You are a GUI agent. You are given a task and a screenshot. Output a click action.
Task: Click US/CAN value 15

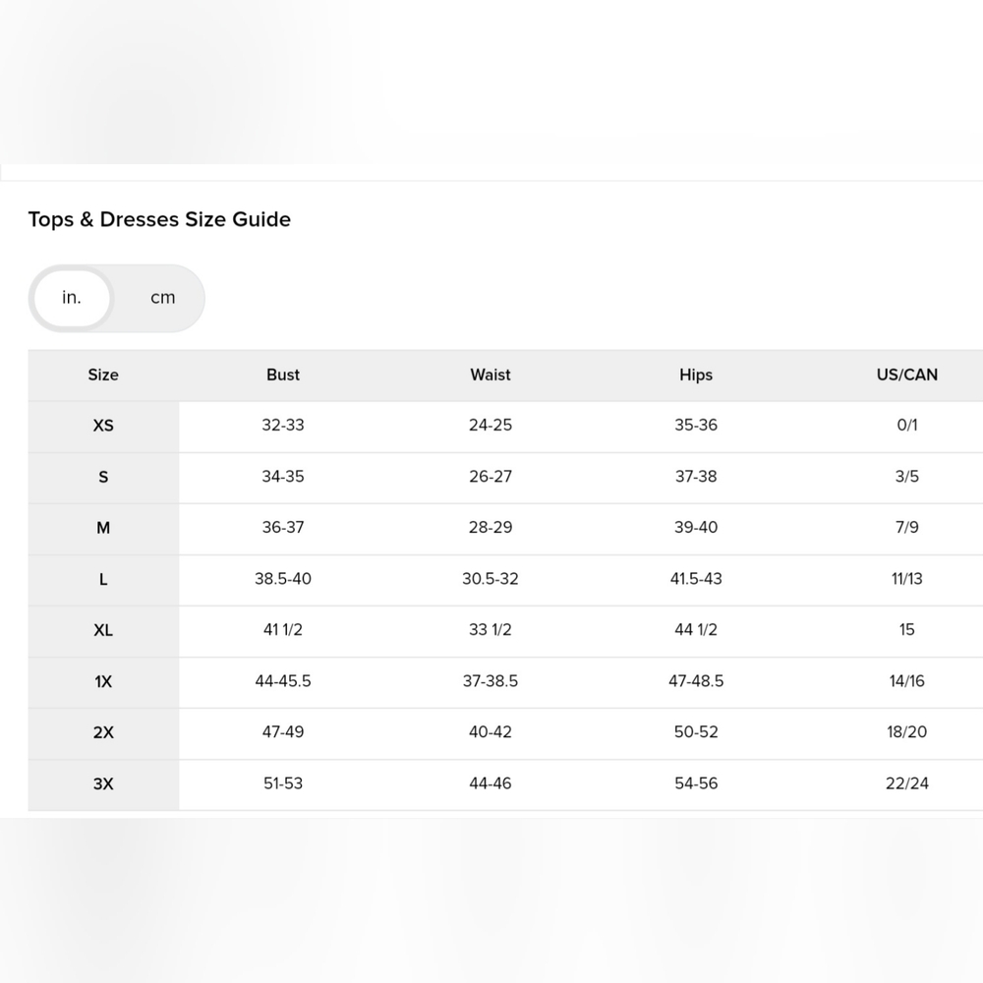tap(907, 629)
